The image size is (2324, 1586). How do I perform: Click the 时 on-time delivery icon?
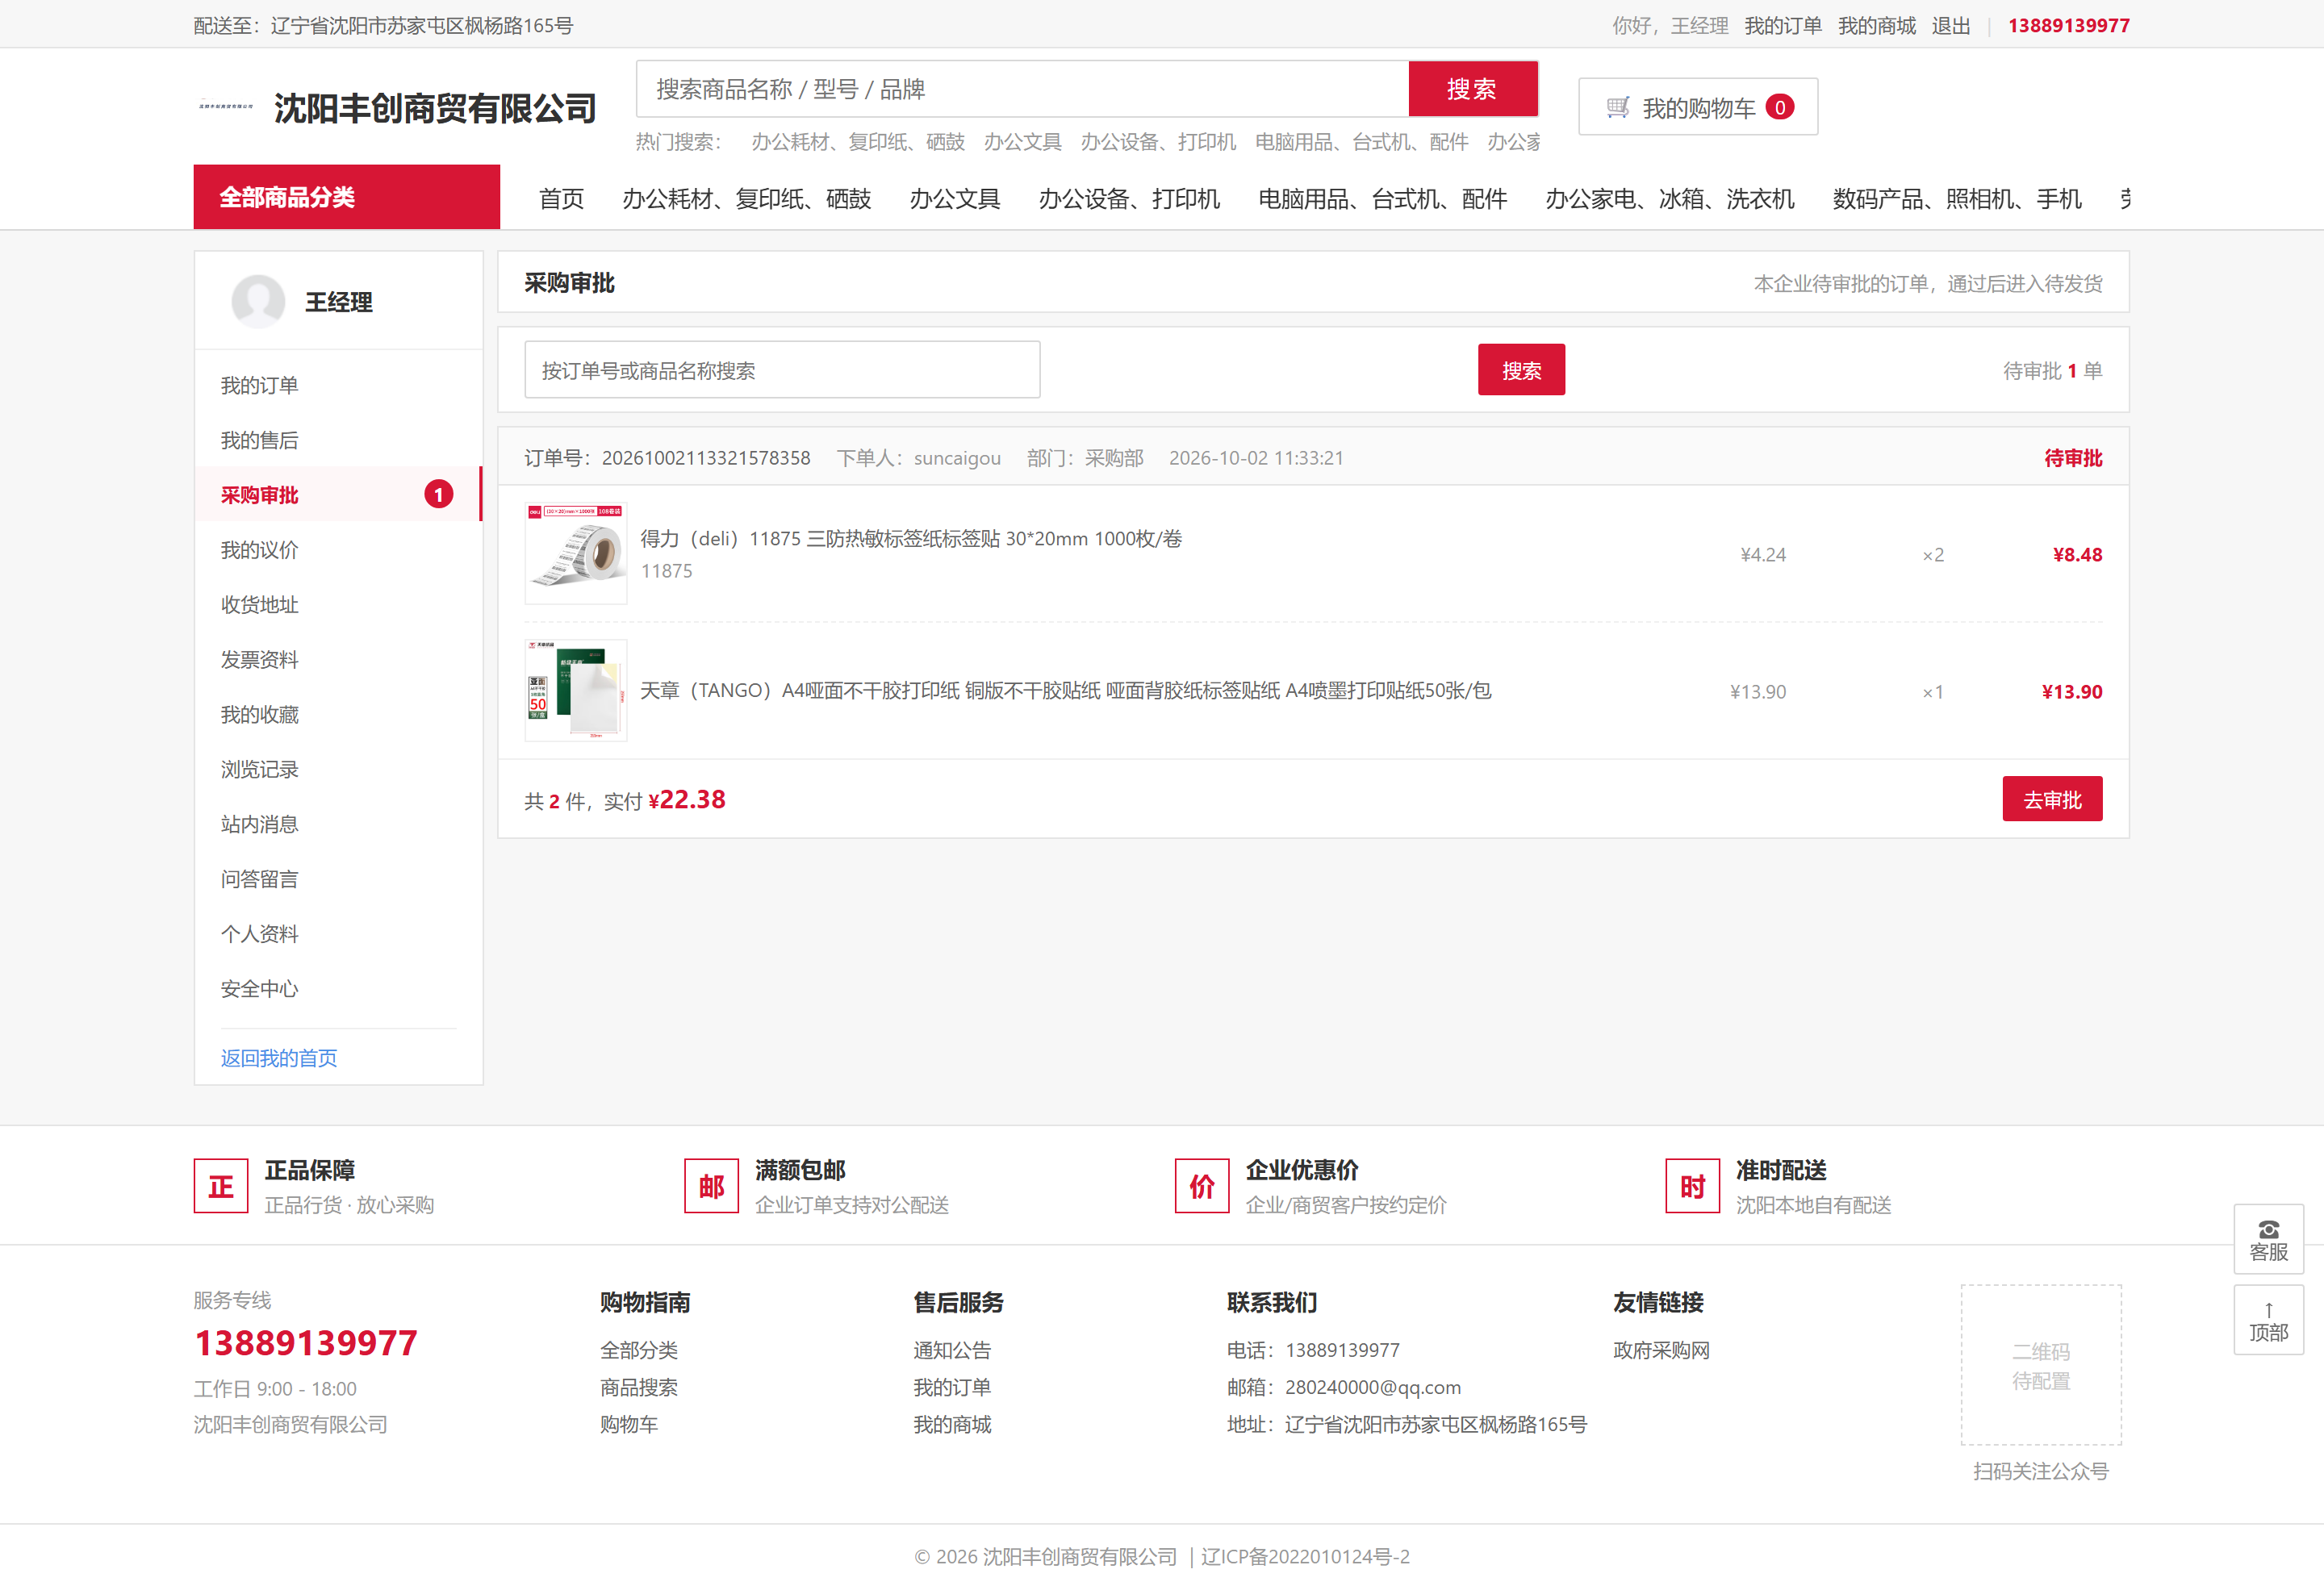1692,1186
